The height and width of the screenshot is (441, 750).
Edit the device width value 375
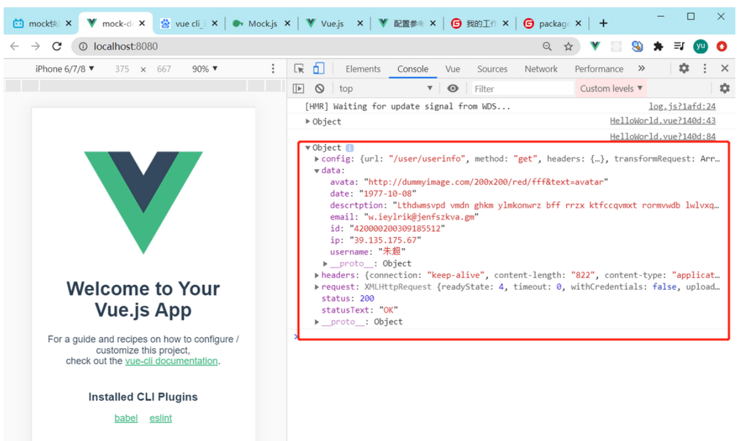[122, 69]
